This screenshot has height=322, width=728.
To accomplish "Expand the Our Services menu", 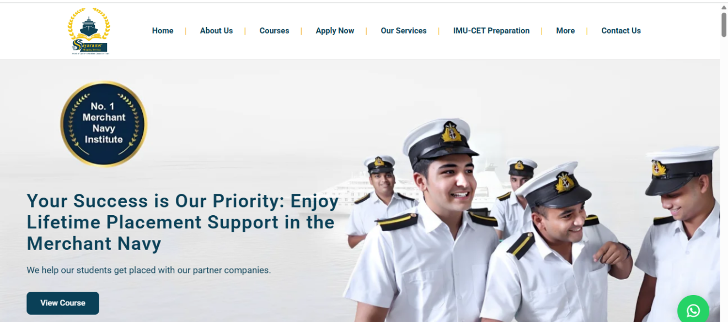I will coord(404,31).
